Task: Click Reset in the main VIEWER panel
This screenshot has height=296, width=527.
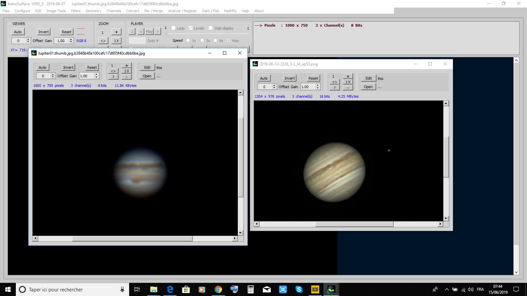Action: tap(67, 32)
